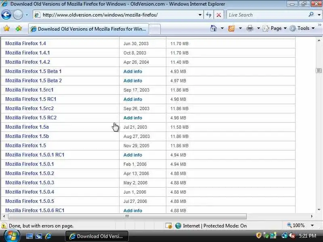Click Switch between windows icon
This screenshot has width=323, height=242.
point(38,236)
